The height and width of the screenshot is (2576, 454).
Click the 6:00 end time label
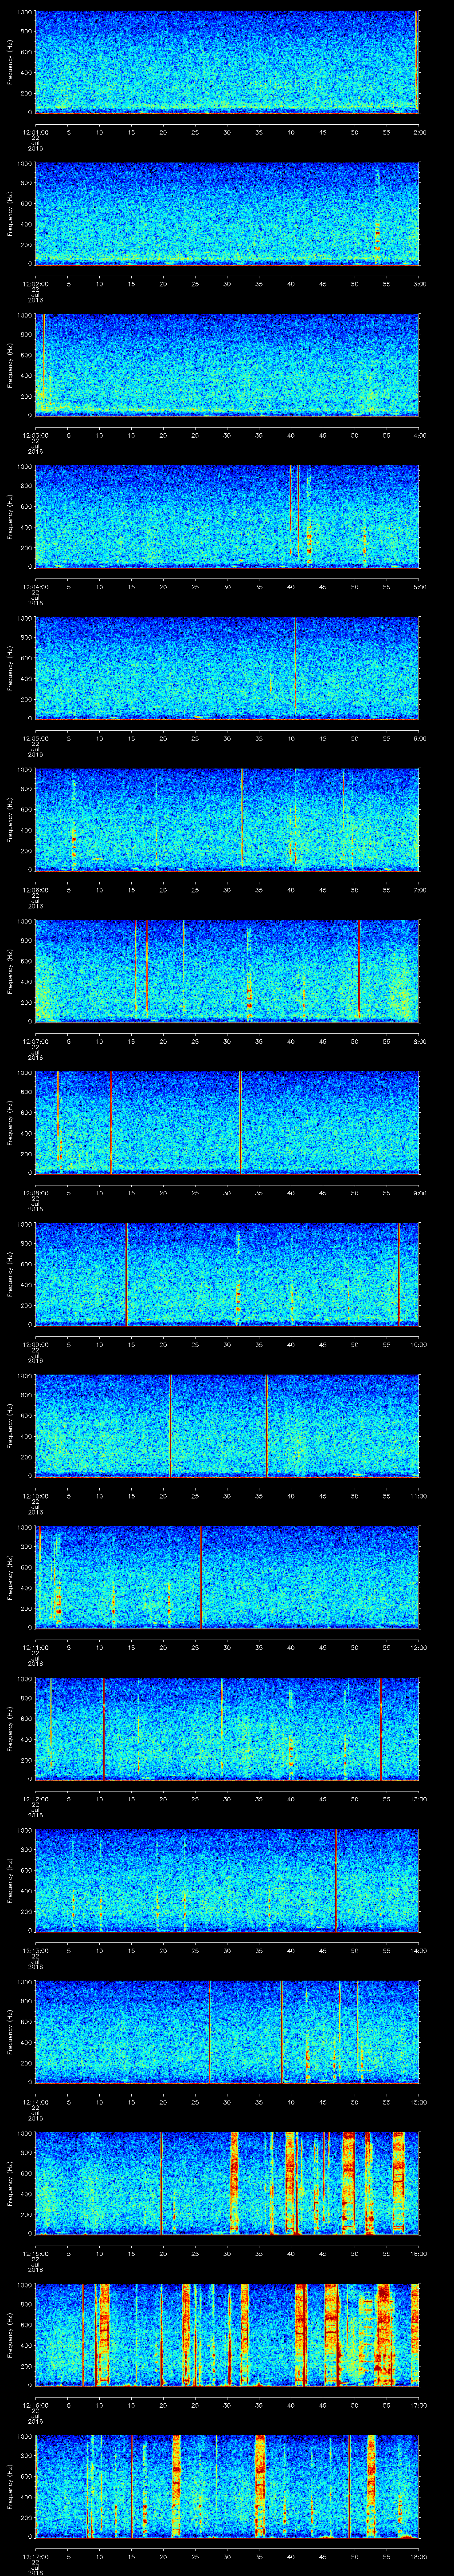point(419,738)
